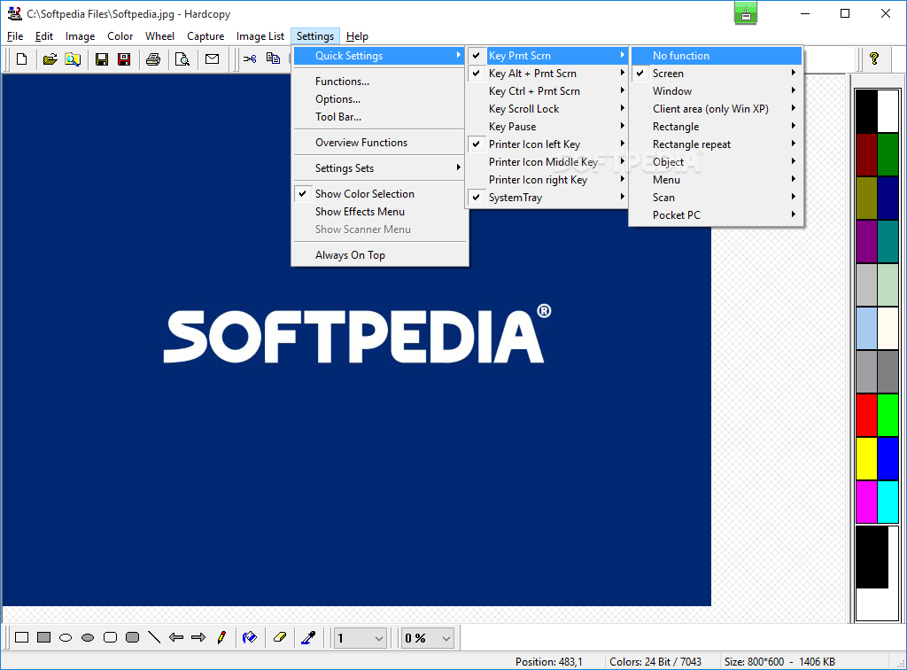This screenshot has width=907, height=670.
Task: Choose Options... in Settings menu
Action: tap(379, 99)
